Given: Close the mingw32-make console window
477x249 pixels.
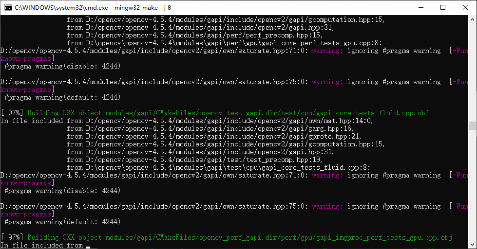Looking at the screenshot, I should 465,8.
